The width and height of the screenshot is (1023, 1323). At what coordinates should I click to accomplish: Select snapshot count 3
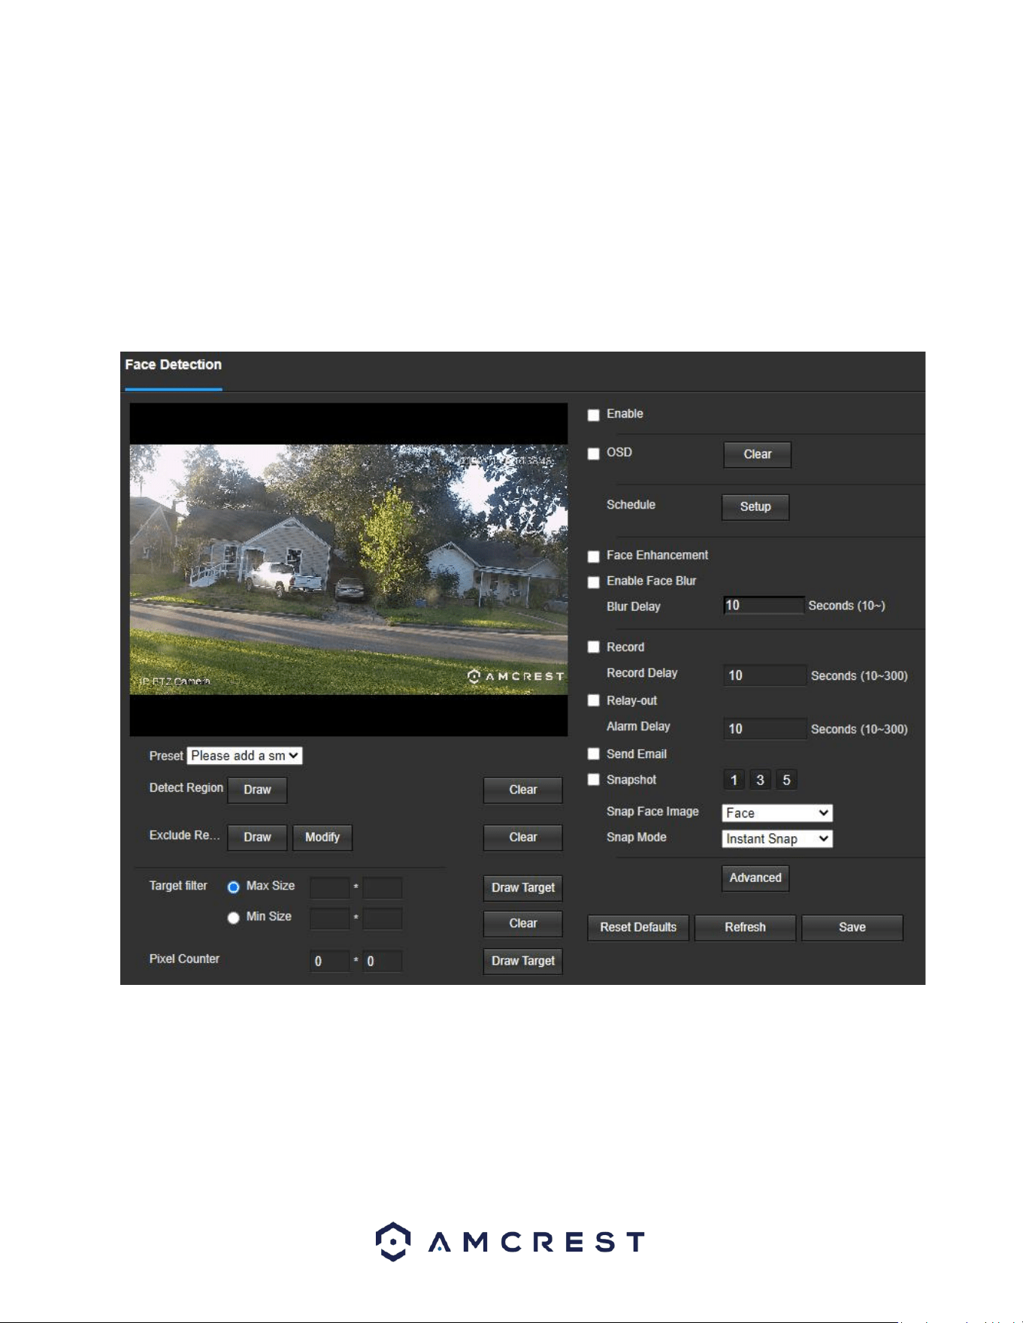760,780
